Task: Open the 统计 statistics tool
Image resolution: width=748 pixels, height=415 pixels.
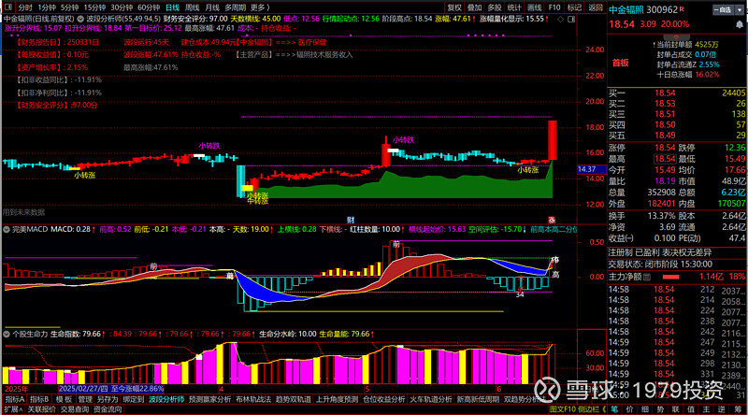Action: 514,7
